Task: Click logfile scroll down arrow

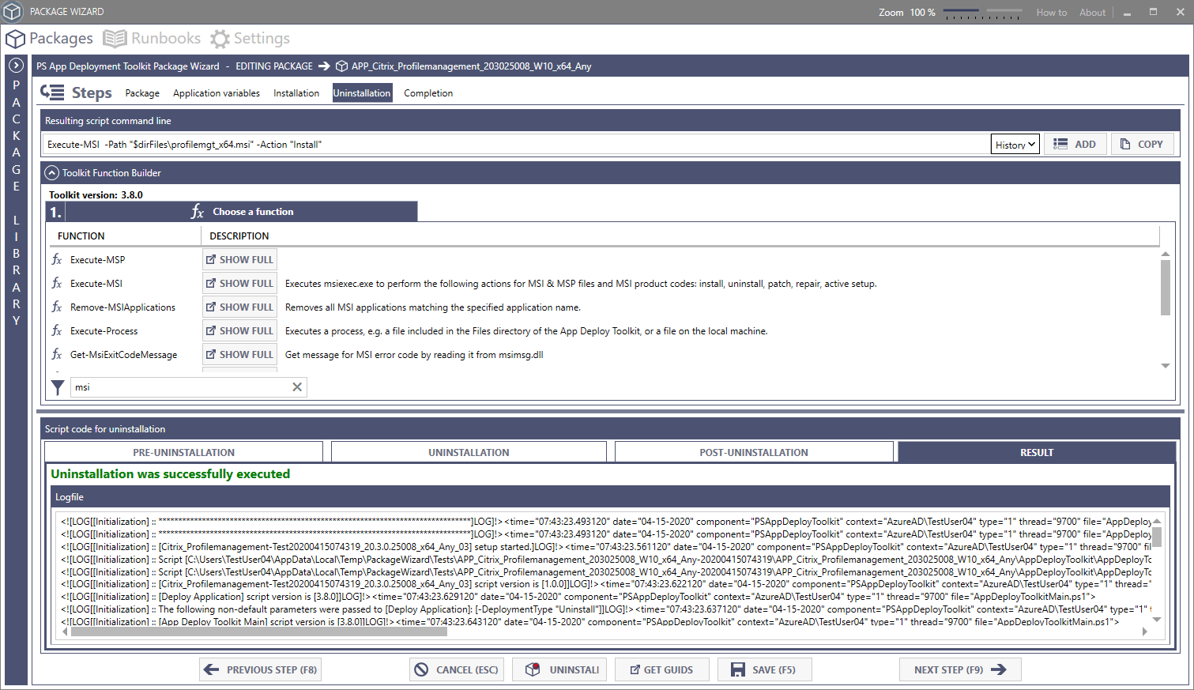Action: point(1157,620)
